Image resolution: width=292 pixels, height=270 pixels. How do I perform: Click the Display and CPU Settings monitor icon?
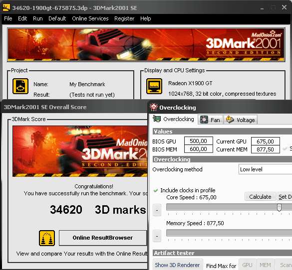(154, 86)
